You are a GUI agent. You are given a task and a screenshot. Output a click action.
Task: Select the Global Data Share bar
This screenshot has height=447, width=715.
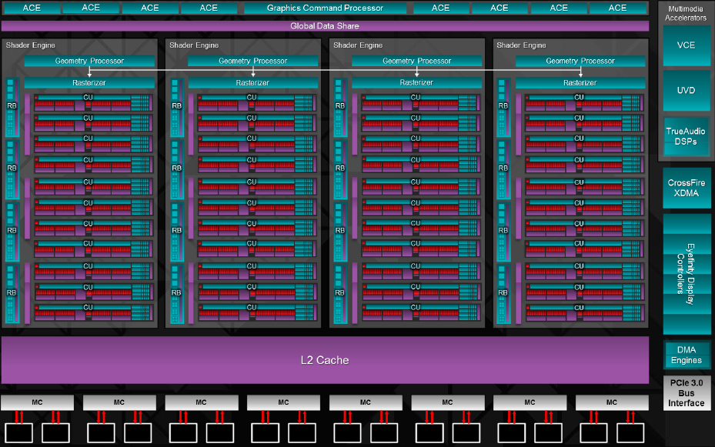tap(325, 26)
